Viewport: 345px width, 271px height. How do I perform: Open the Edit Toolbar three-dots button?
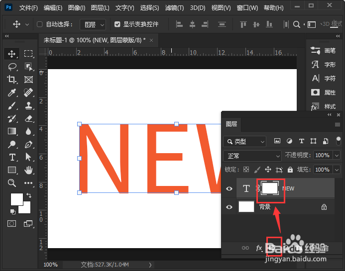tap(28, 183)
